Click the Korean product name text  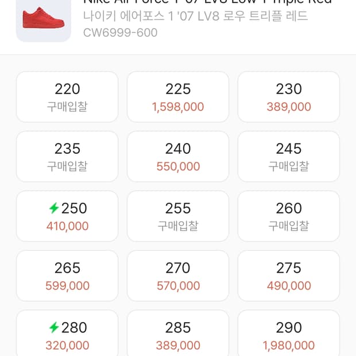pyautogui.click(x=195, y=16)
